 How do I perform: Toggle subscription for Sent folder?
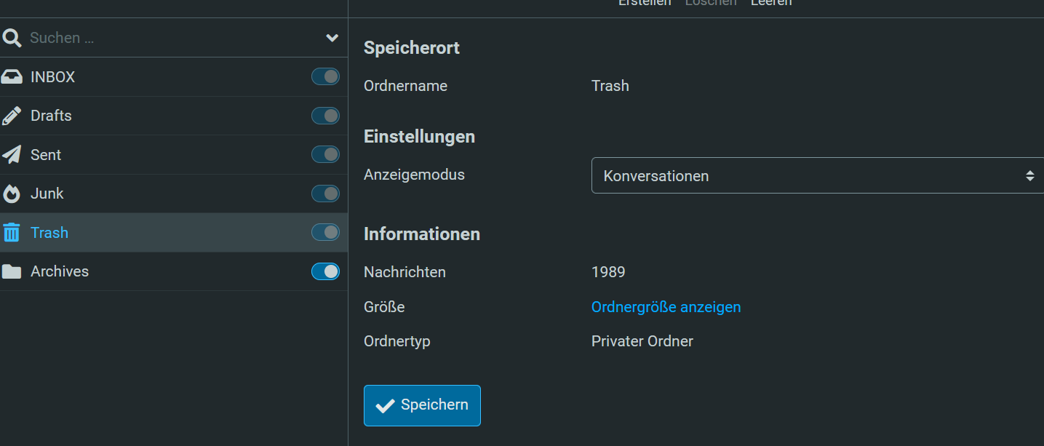pyautogui.click(x=325, y=154)
